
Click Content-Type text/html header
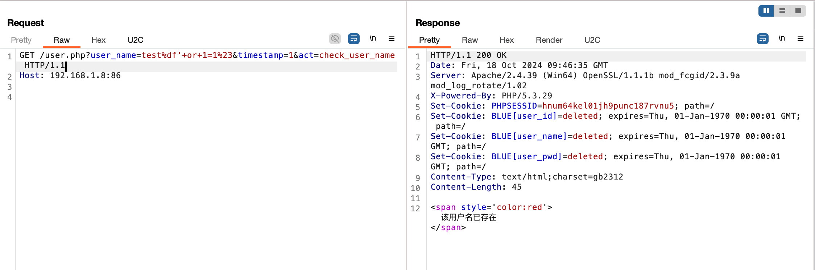(527, 177)
